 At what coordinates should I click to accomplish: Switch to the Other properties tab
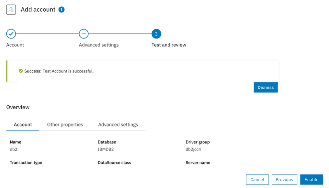click(x=65, y=125)
